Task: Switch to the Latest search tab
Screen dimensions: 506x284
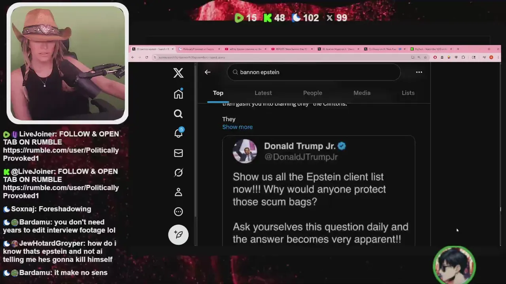Action: [263, 93]
